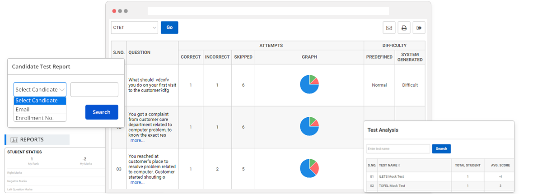Expand the Select Candidate combo box
Viewport: 533px width, 194px height.
coord(40,89)
